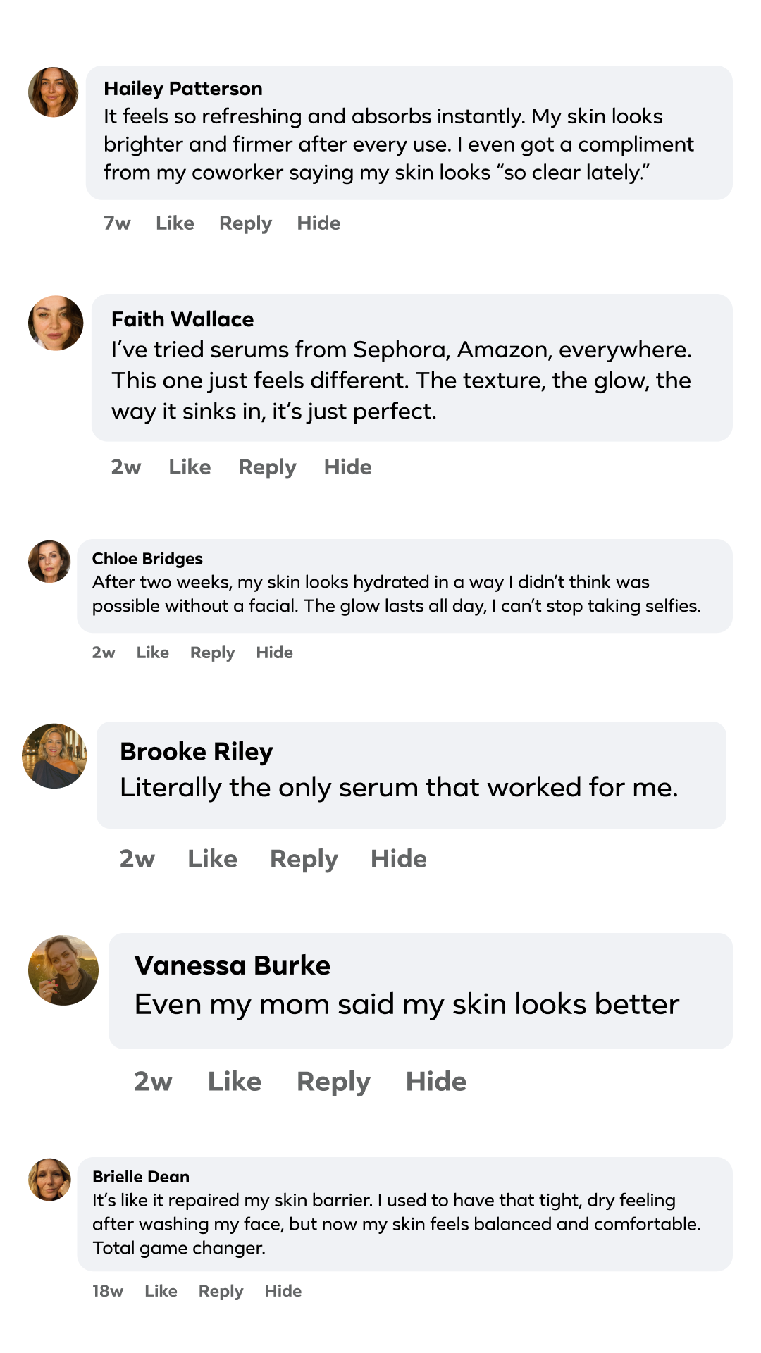This screenshot has height=1353, width=761.
Task: Like Vanessa Burke's comment
Action: pos(234,1082)
